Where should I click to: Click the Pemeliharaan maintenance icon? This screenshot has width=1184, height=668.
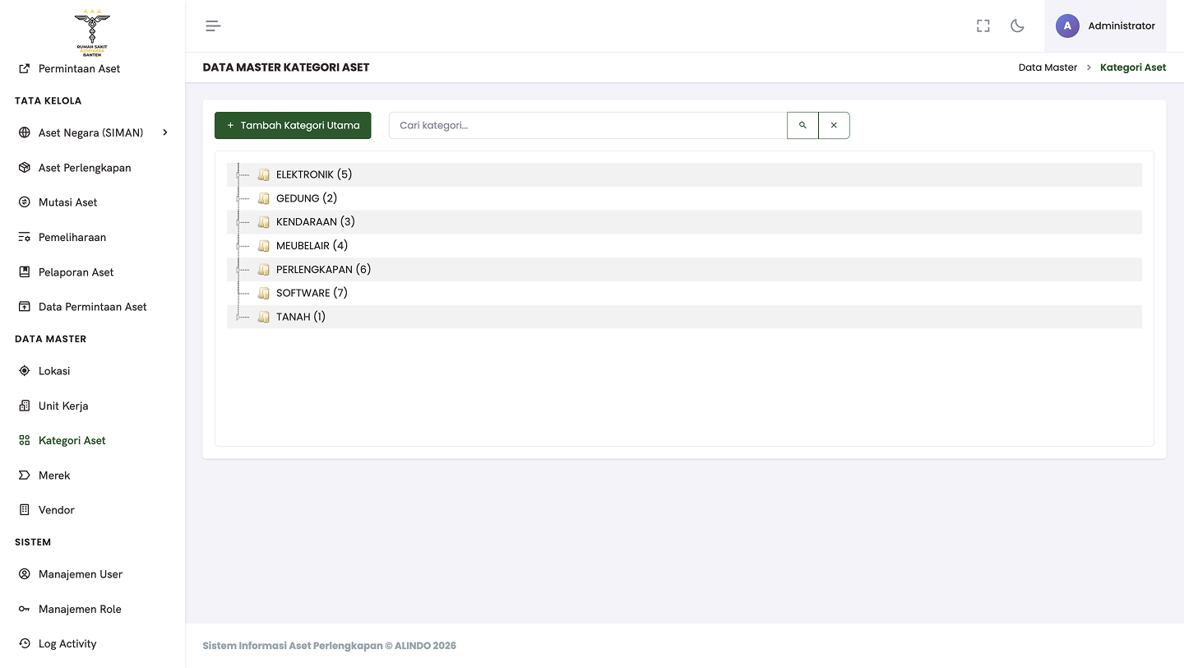point(24,237)
